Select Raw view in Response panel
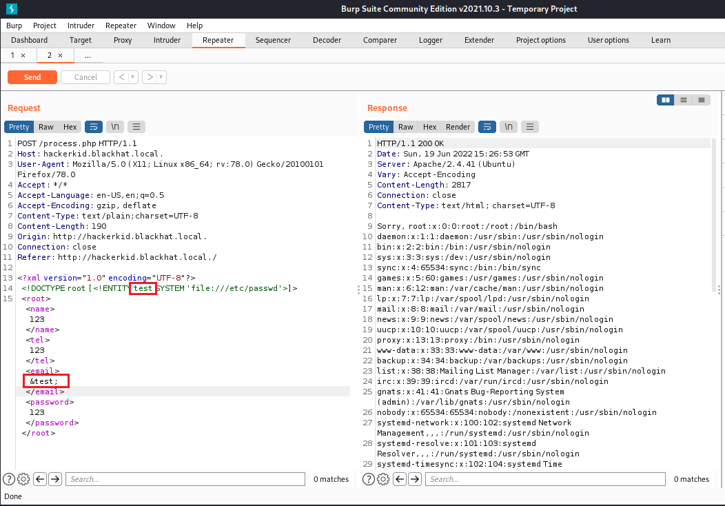The image size is (725, 506). point(405,127)
